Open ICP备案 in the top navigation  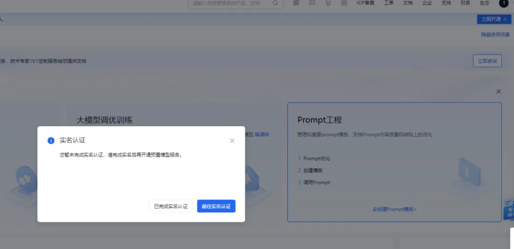[366, 3]
